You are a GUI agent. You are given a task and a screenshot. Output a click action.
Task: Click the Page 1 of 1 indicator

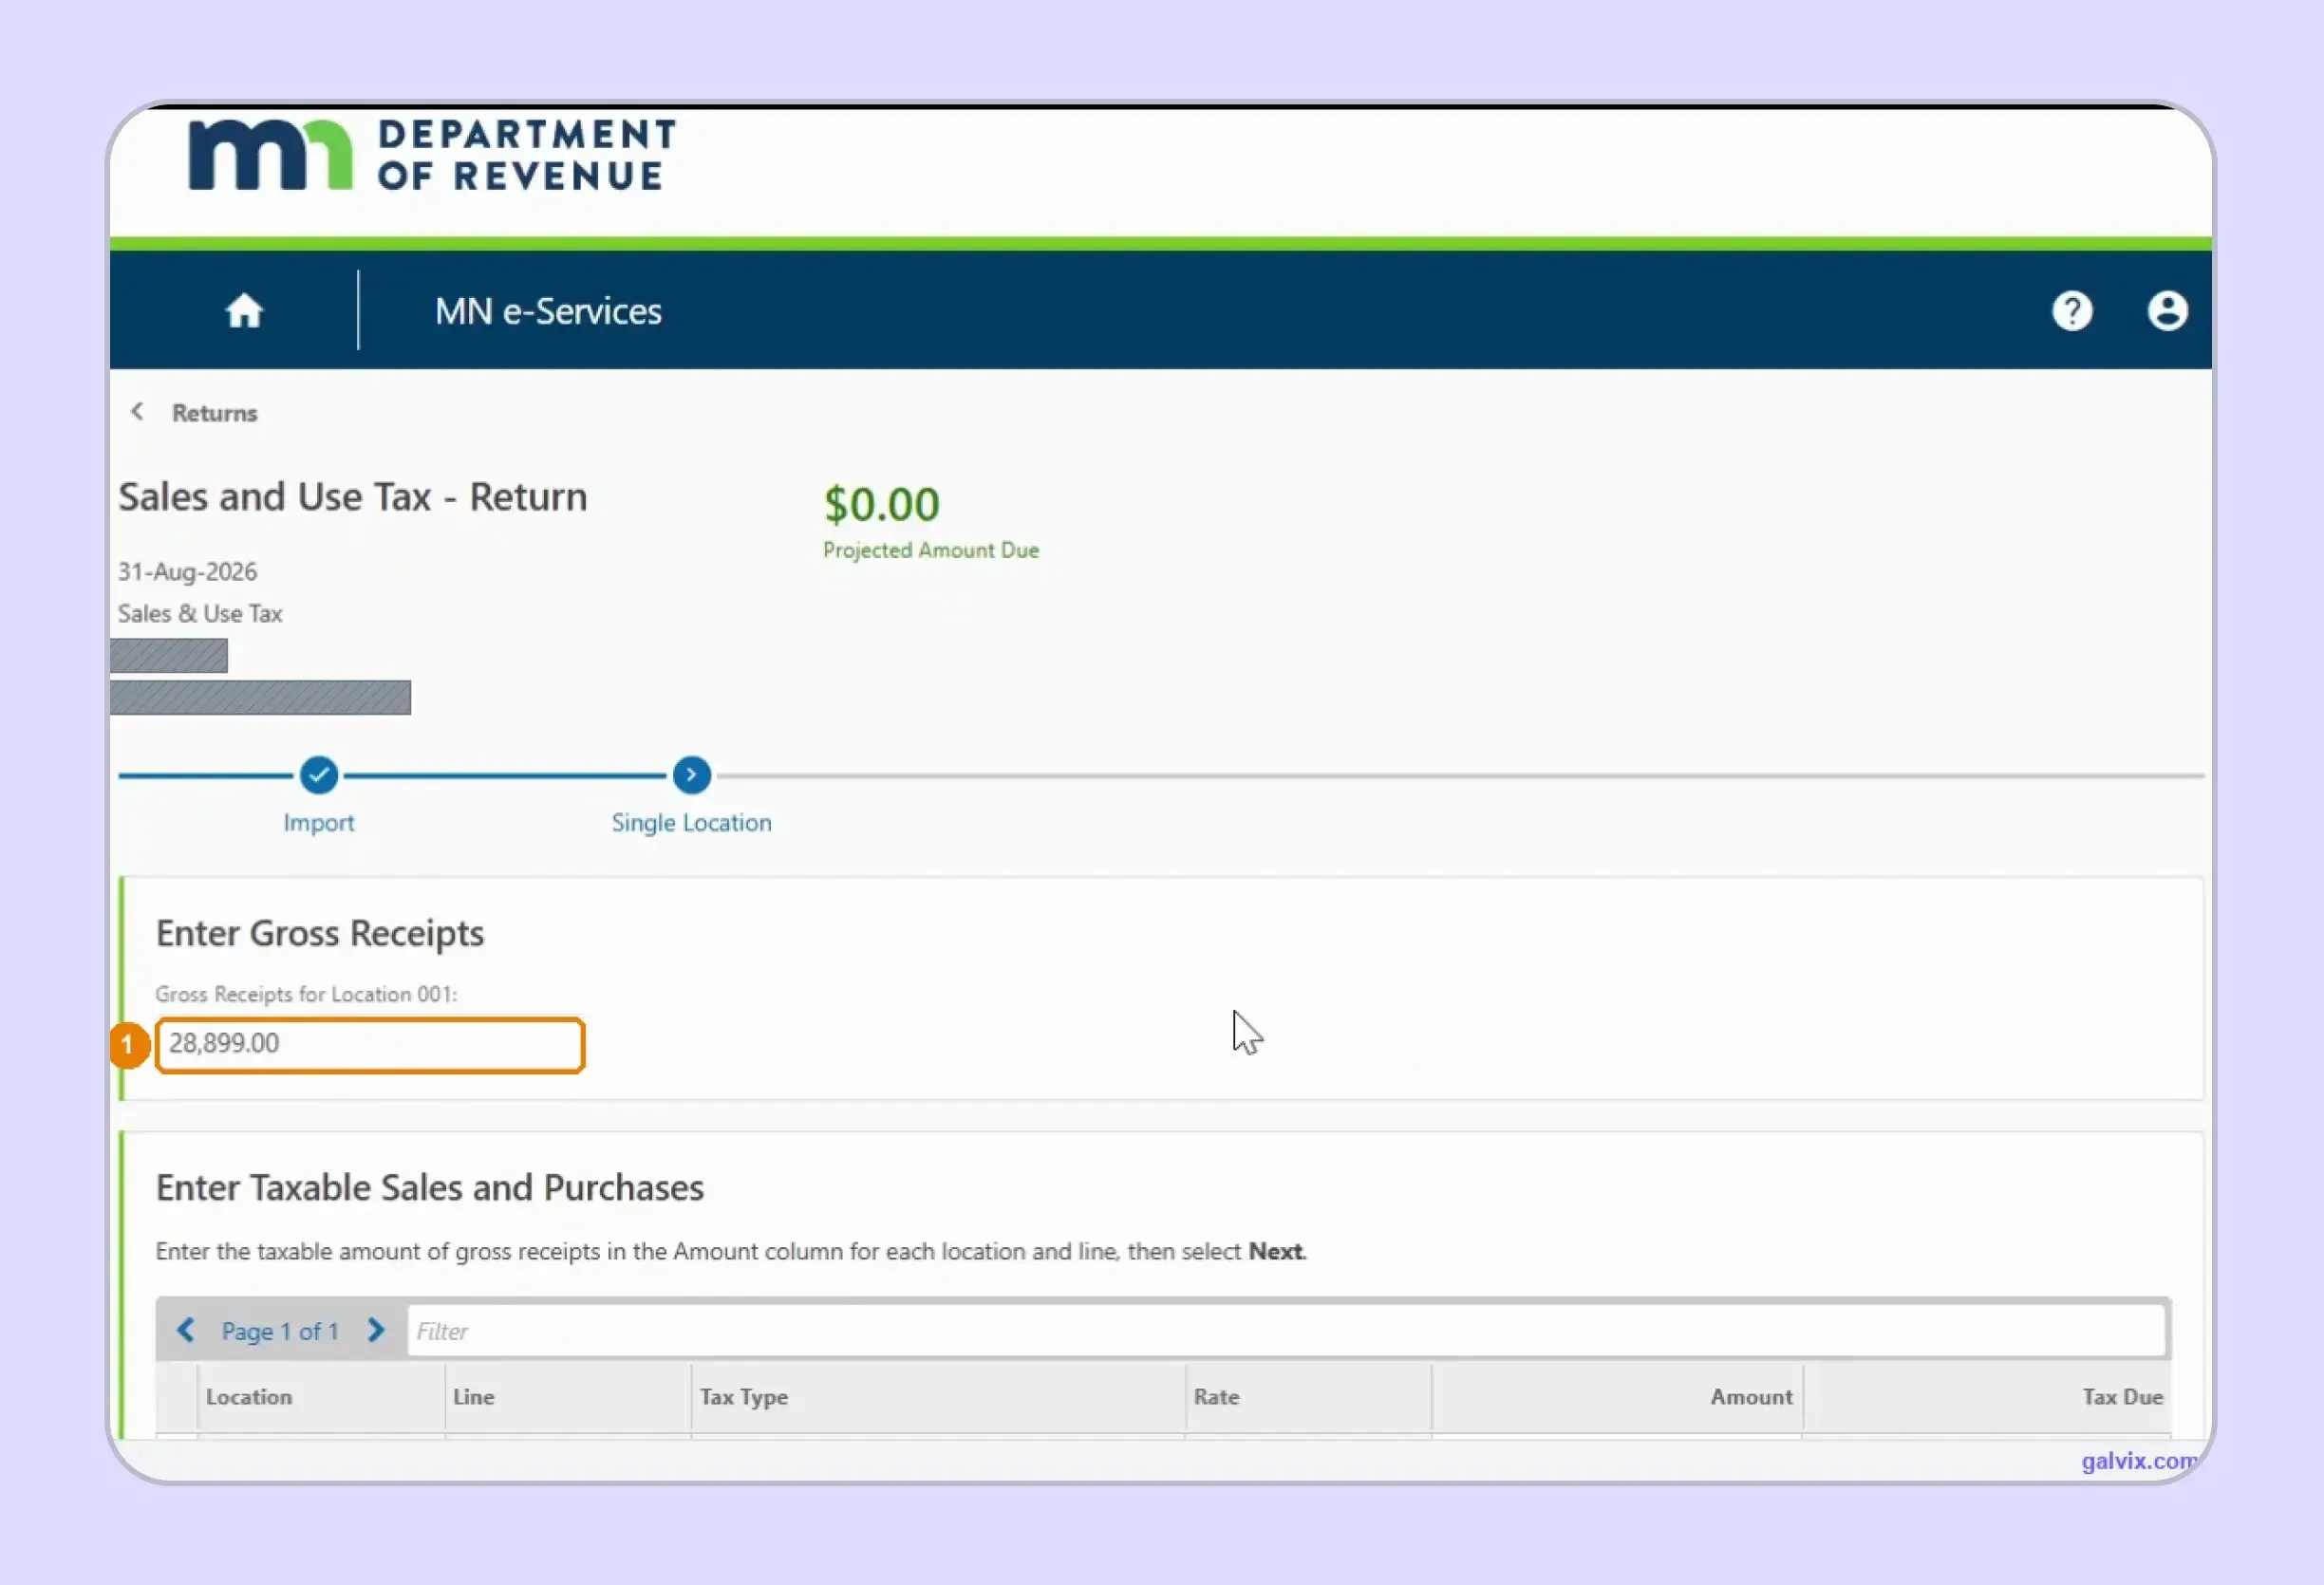280,1331
